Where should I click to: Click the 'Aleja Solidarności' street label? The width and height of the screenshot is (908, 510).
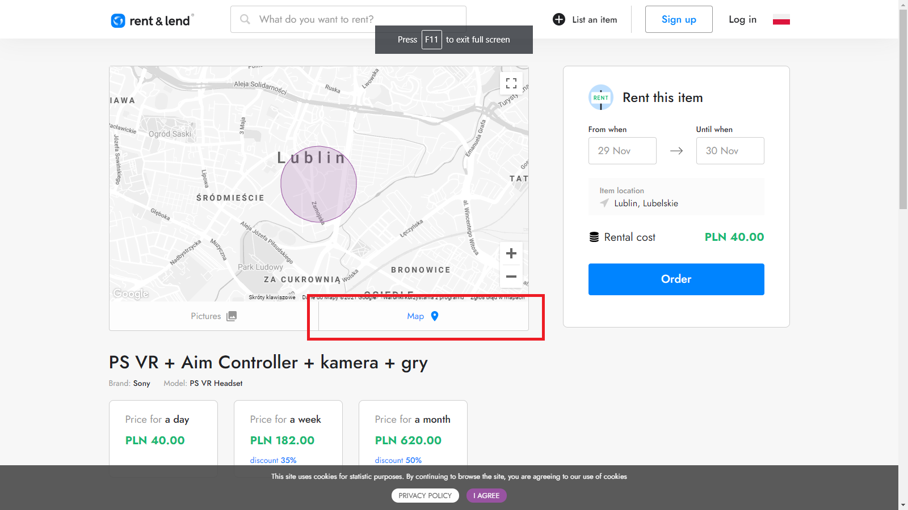[260, 87]
